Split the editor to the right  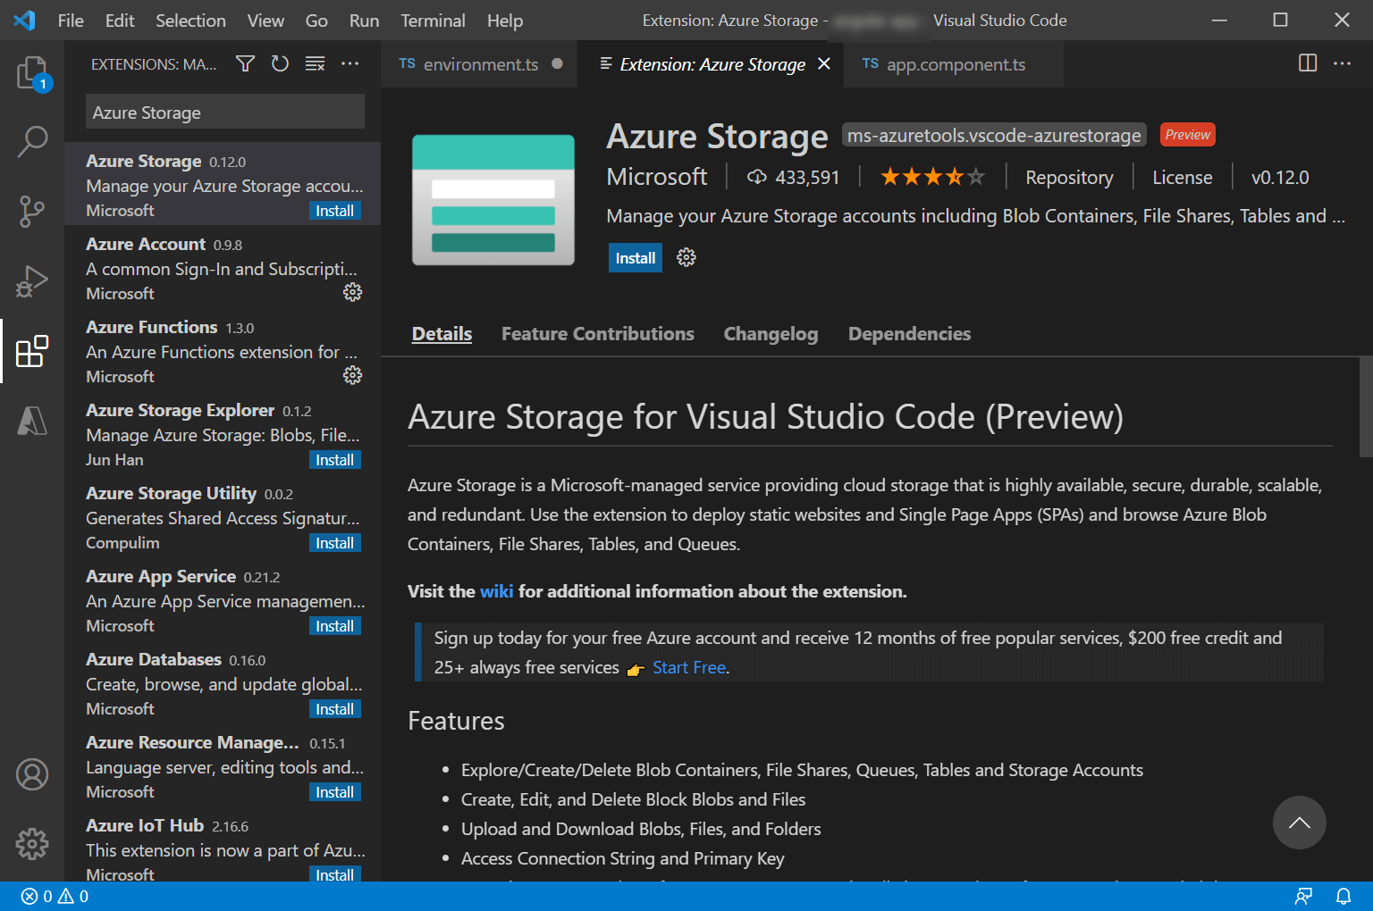[1308, 63]
